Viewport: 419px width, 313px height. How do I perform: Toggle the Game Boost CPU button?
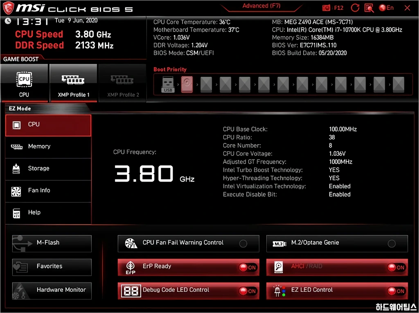[x=24, y=83]
